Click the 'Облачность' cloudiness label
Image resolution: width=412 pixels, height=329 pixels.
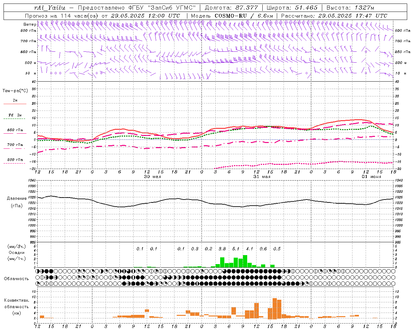pos(16,279)
